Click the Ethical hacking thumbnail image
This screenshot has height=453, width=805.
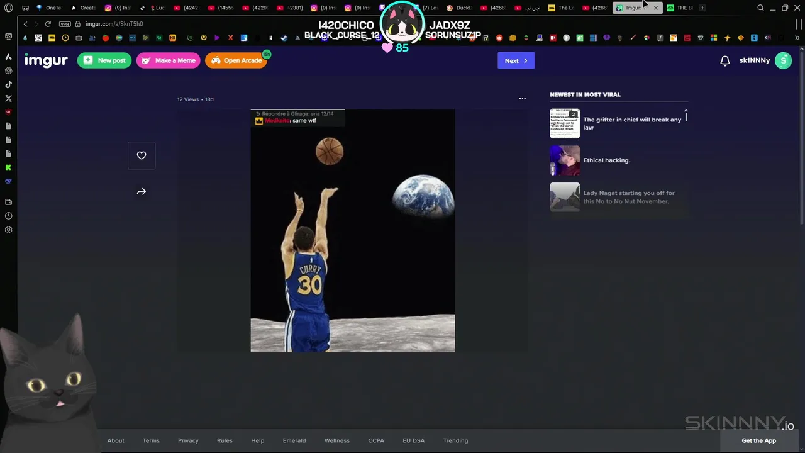[565, 160]
